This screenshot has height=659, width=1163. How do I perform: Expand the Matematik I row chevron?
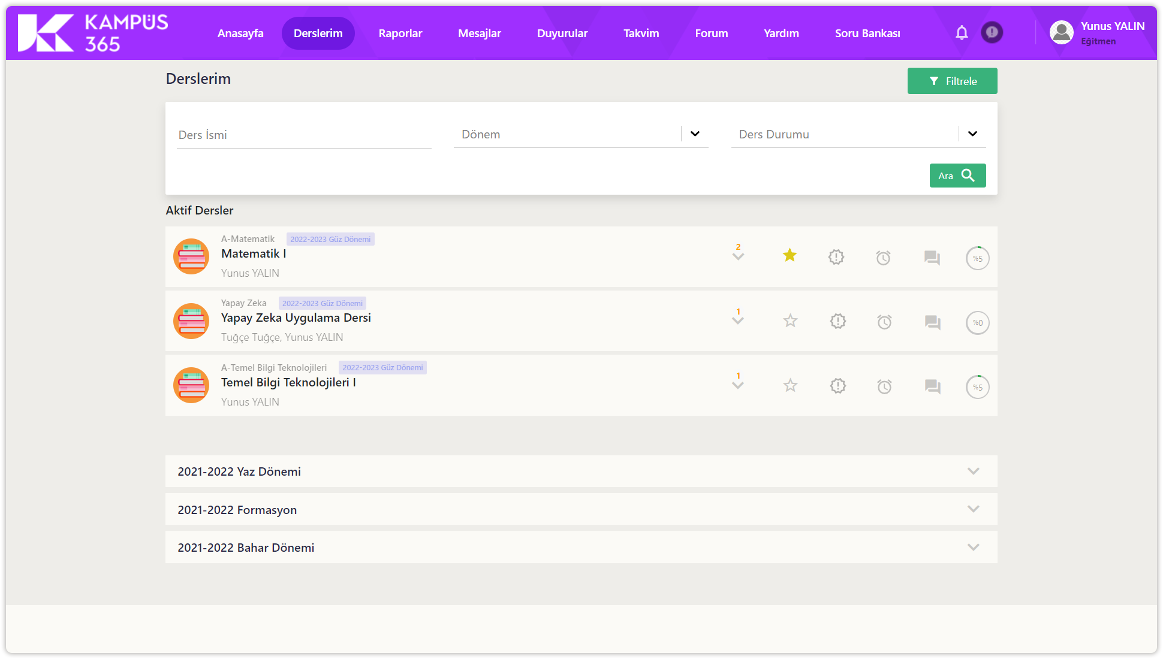(738, 256)
